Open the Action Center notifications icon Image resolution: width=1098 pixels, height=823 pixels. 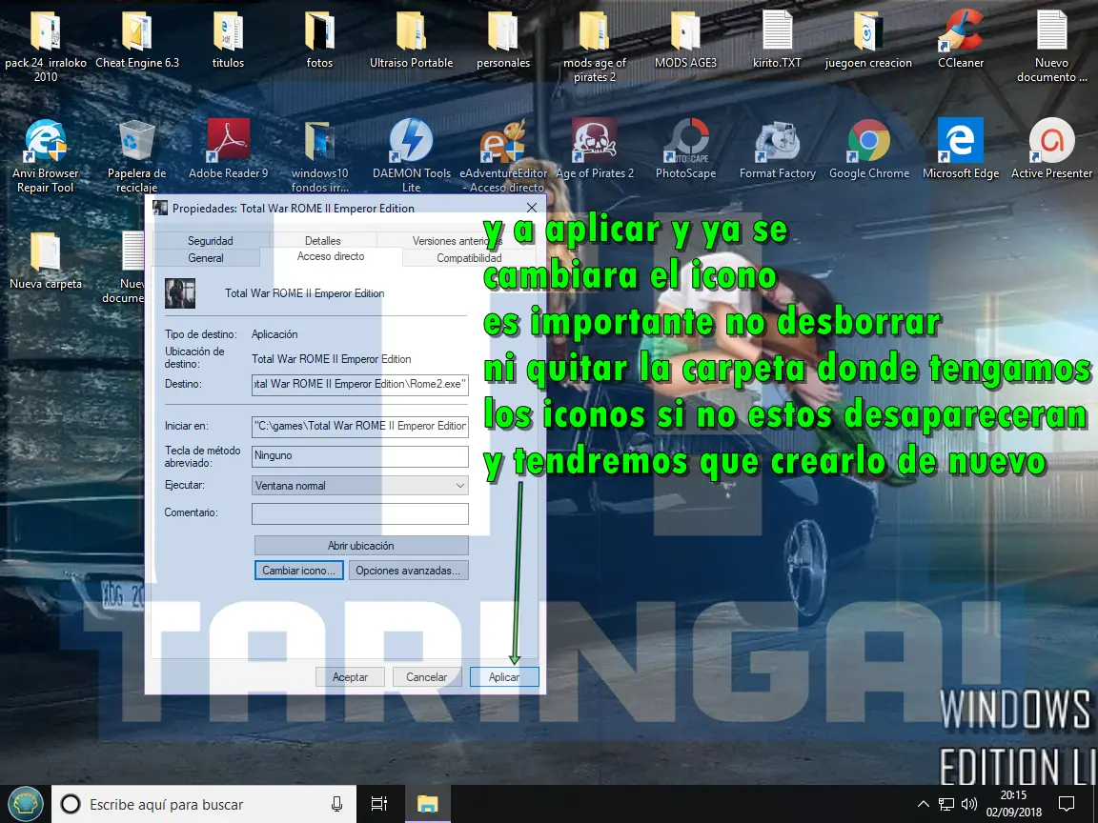[1067, 804]
